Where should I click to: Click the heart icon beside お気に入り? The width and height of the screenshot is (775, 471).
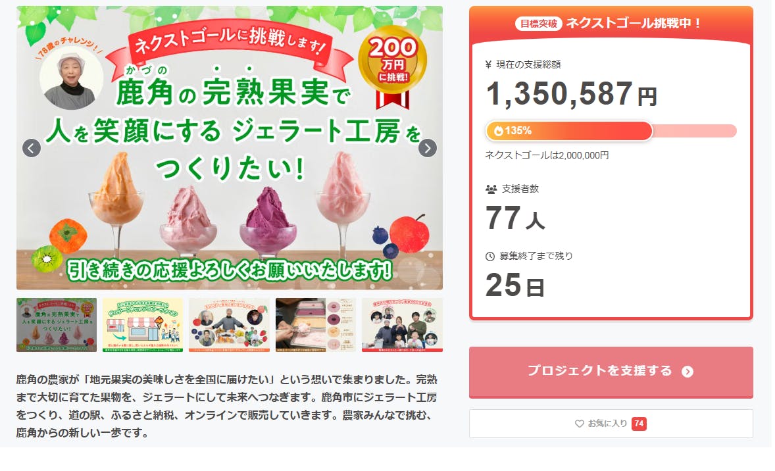click(580, 424)
